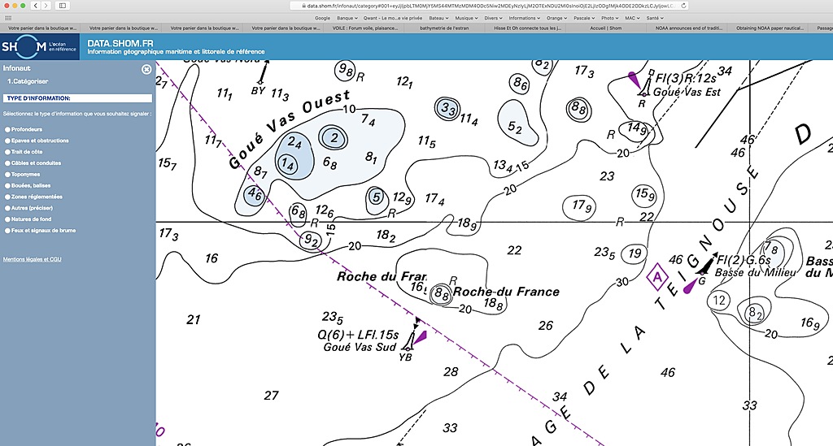Click the 1.Catégoriser step heading
The height and width of the screenshot is (446, 833).
[28, 82]
